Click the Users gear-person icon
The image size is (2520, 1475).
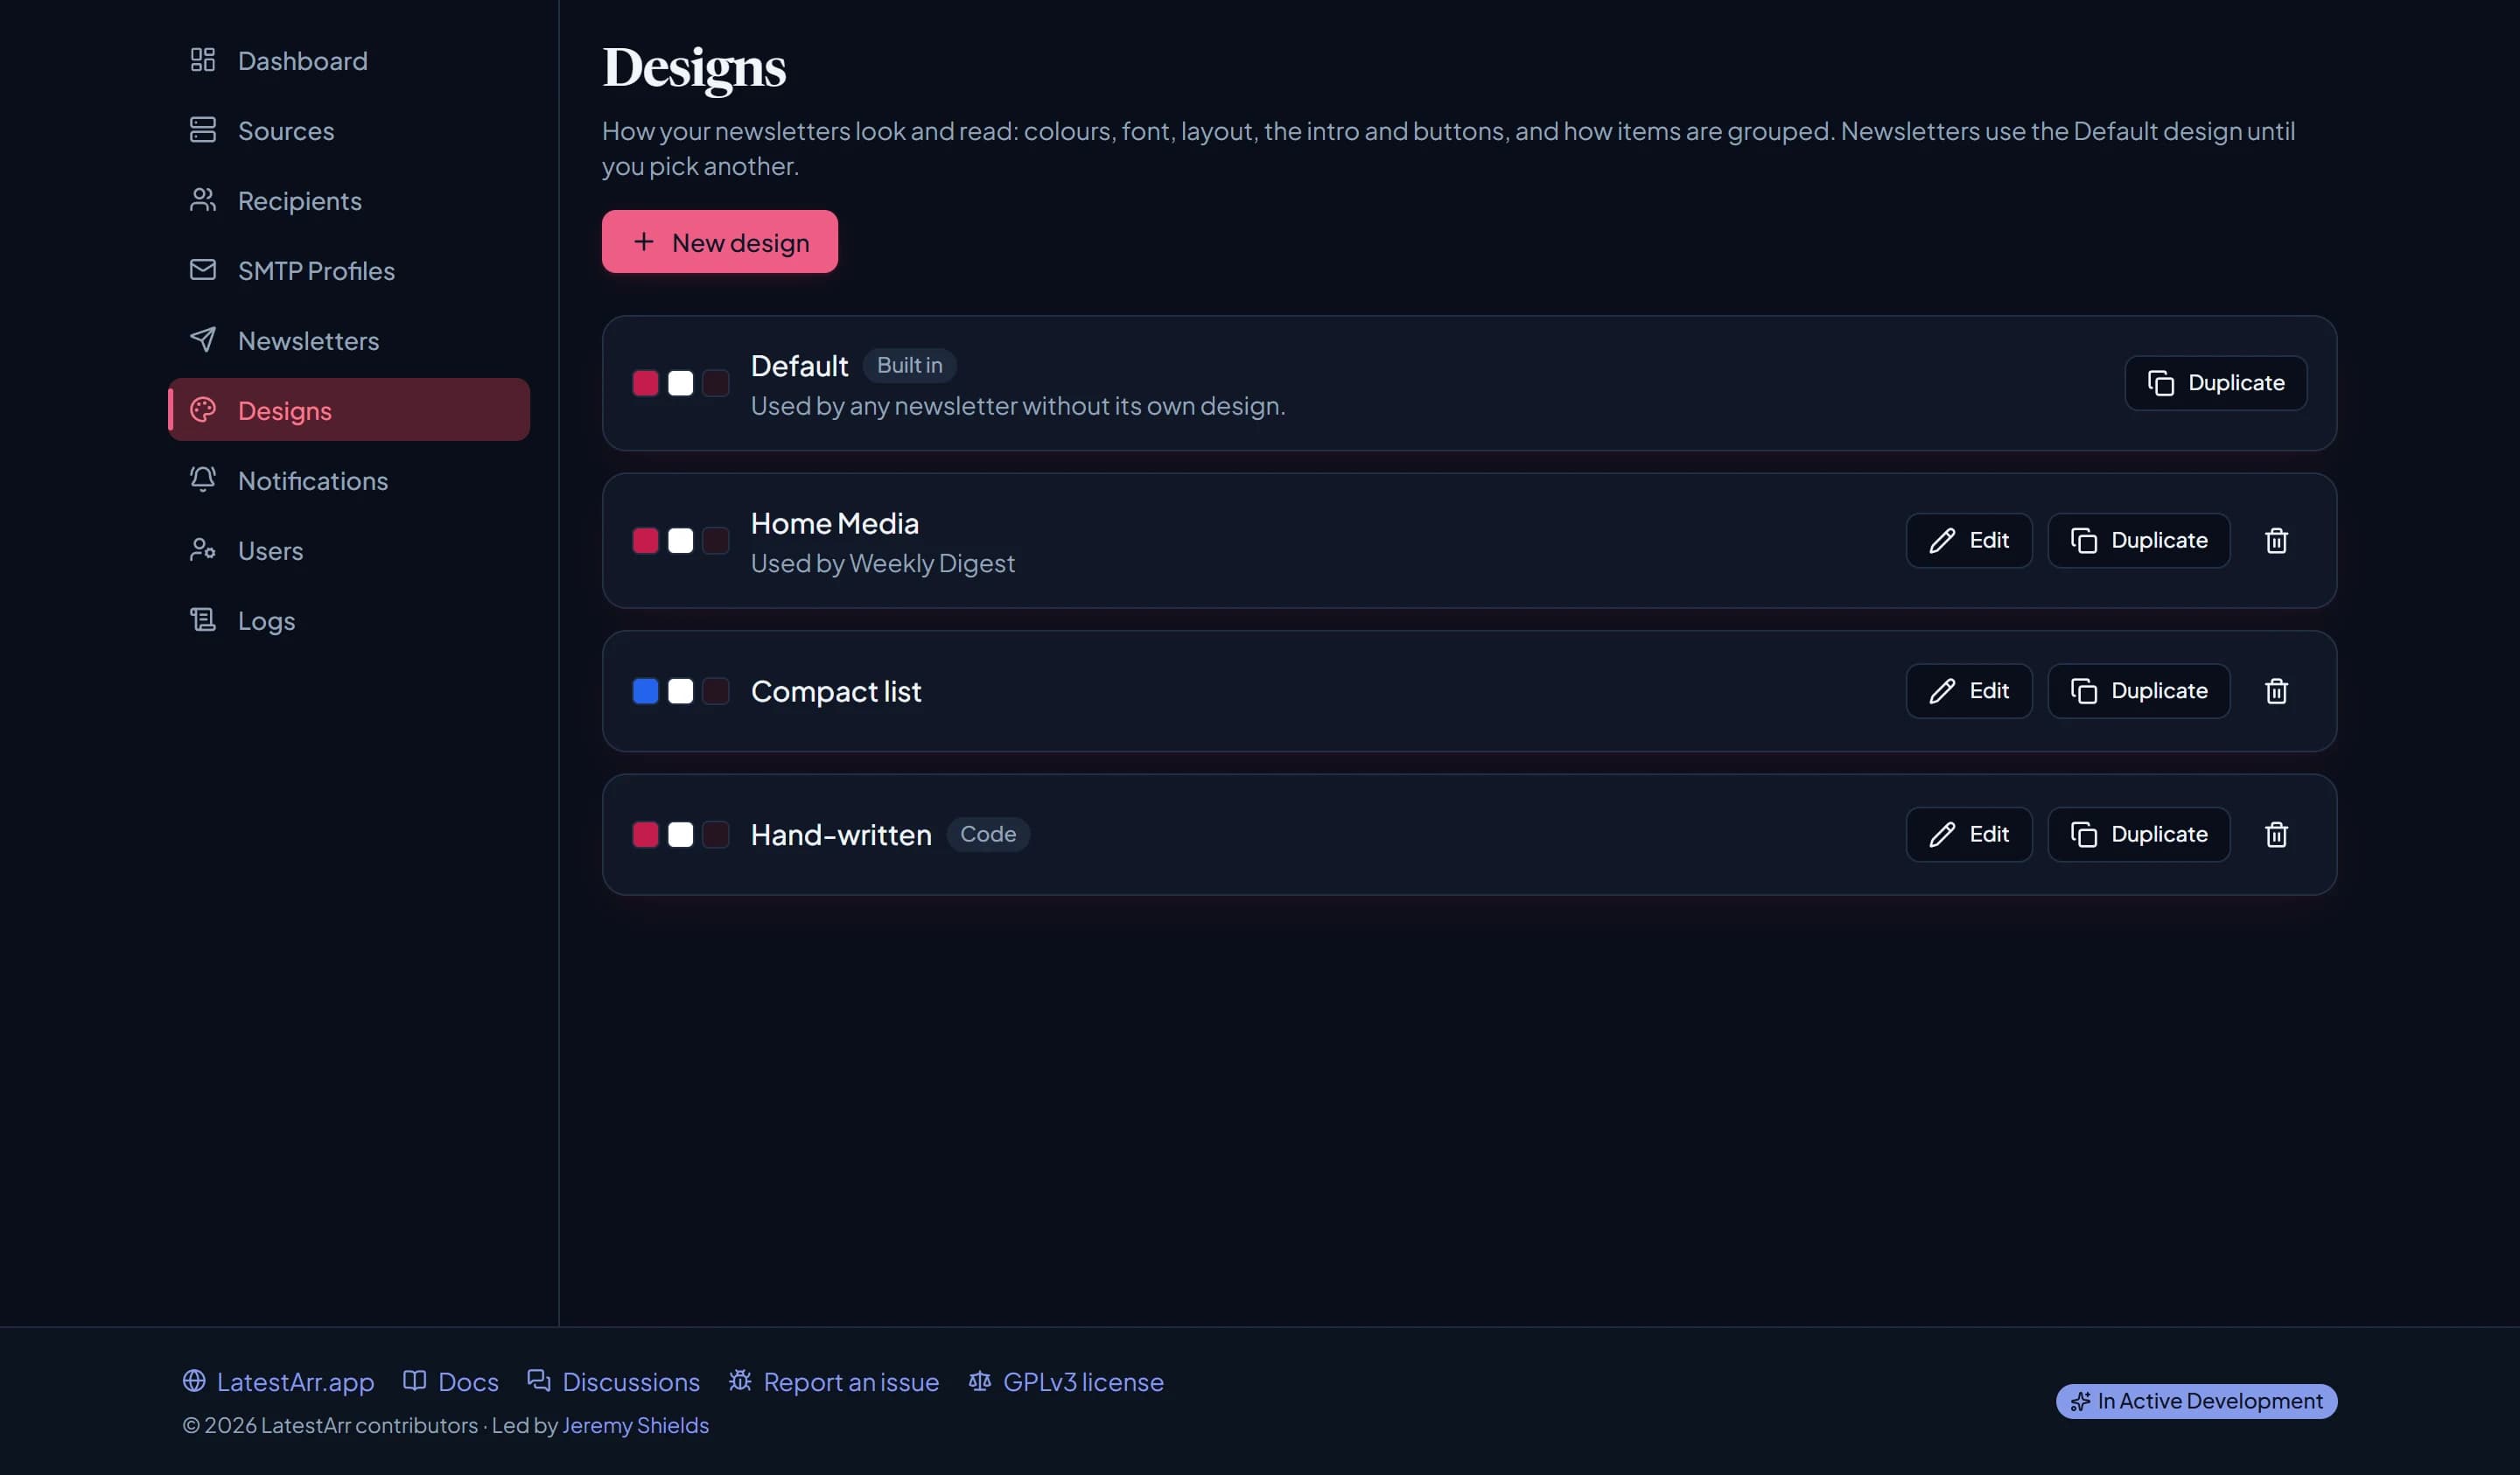tap(203, 550)
